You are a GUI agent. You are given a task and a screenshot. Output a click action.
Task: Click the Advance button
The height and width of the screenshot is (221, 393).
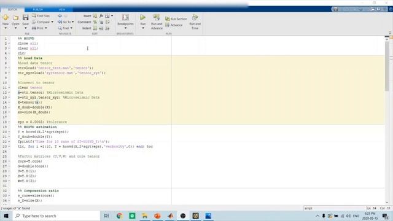click(174, 25)
